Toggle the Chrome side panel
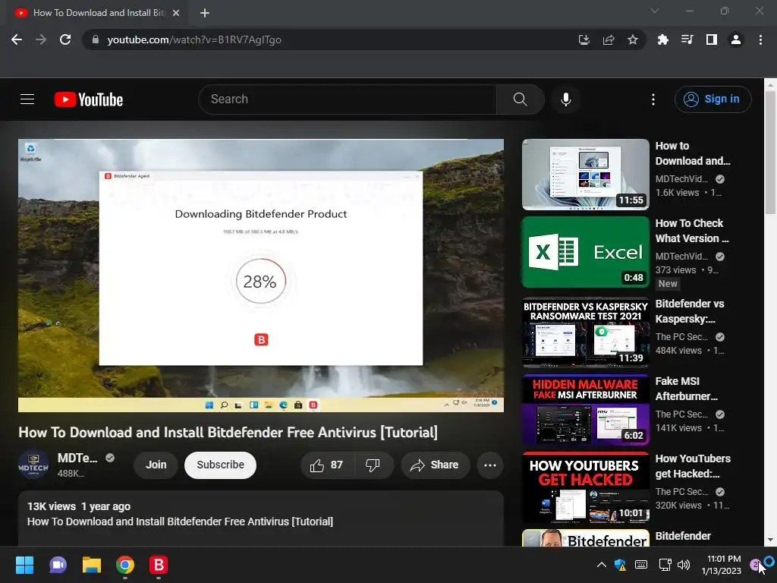This screenshot has width=777, height=583. 711,39
